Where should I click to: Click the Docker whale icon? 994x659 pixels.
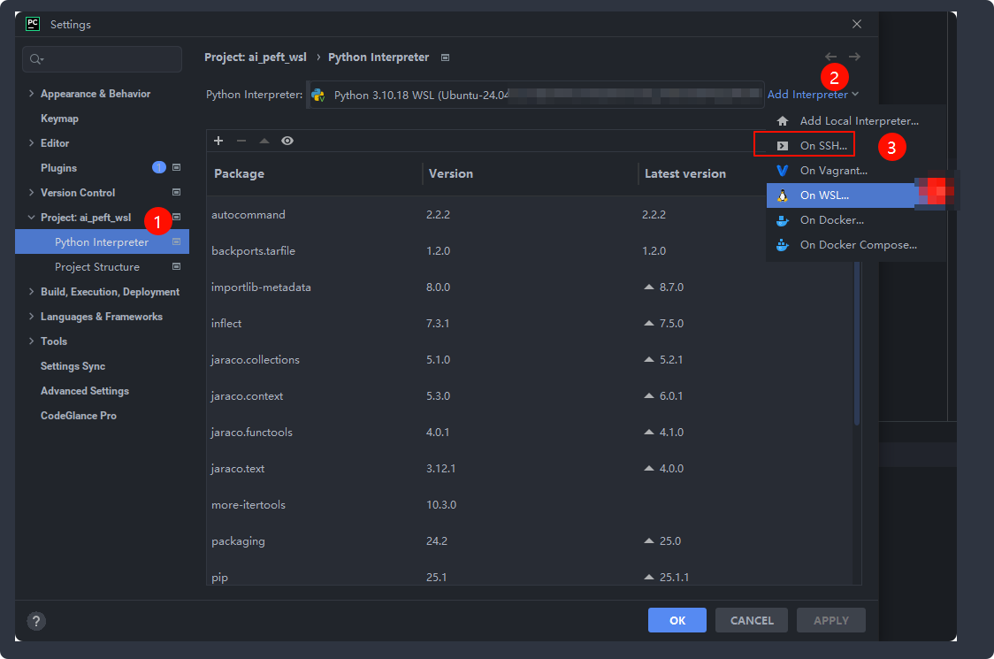(783, 220)
